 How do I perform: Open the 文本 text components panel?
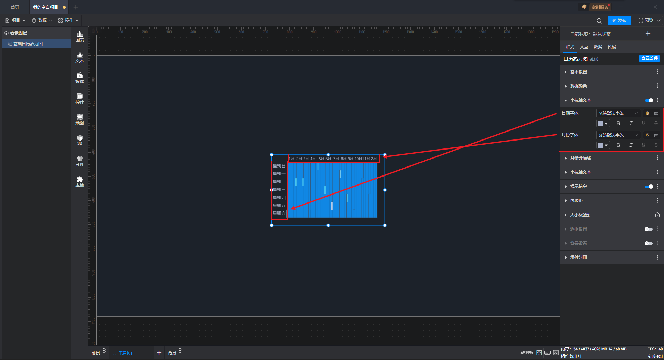[80, 57]
